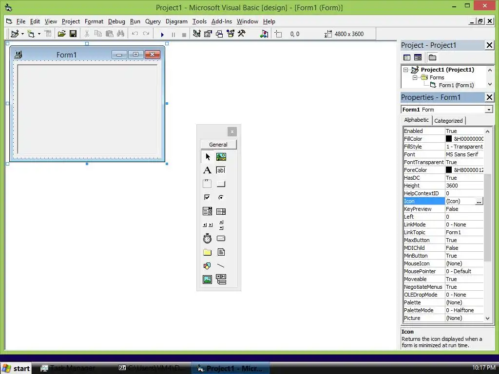Open the Debug menu
This screenshot has width=499, height=374.
116,21
